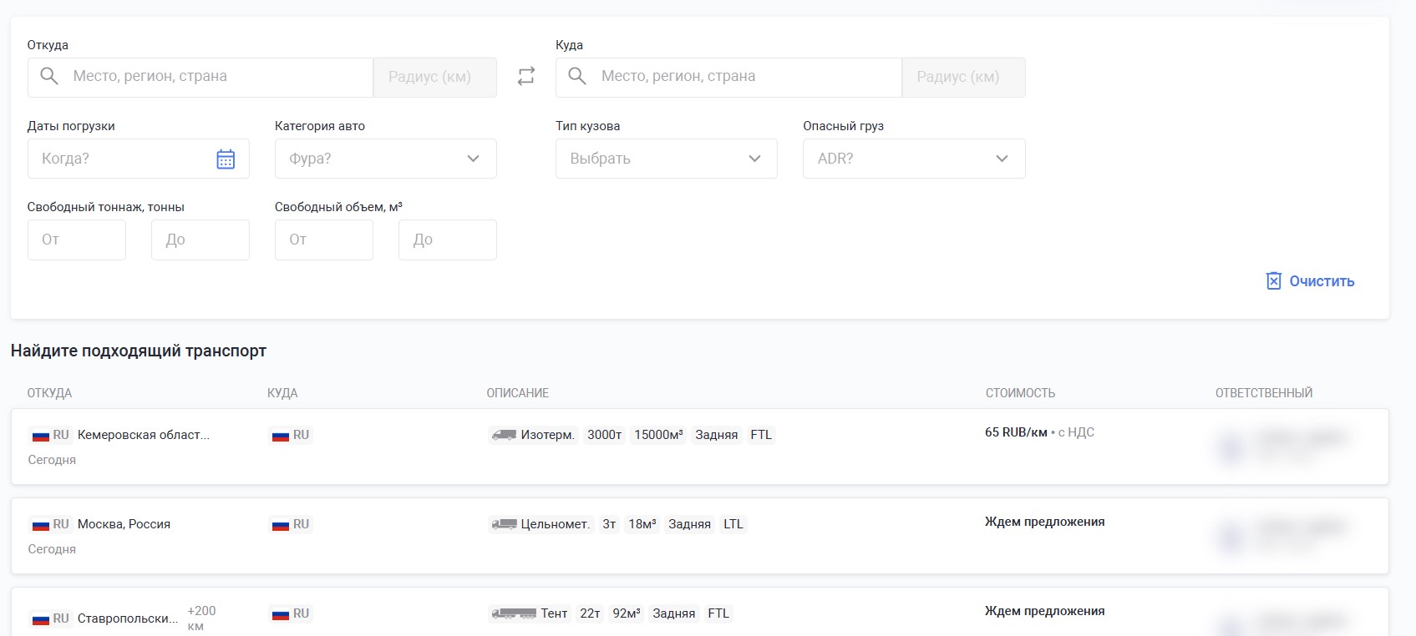This screenshot has height=636, width=1416.
Task: Click the truck icon beside Изотерм.
Action: 504,435
